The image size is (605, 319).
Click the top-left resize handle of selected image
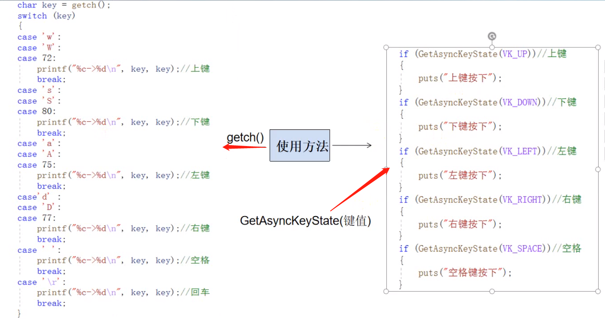click(x=386, y=47)
